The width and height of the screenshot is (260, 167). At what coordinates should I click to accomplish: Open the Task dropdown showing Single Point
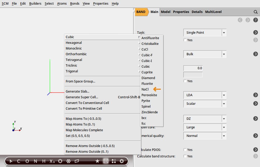(204, 32)
